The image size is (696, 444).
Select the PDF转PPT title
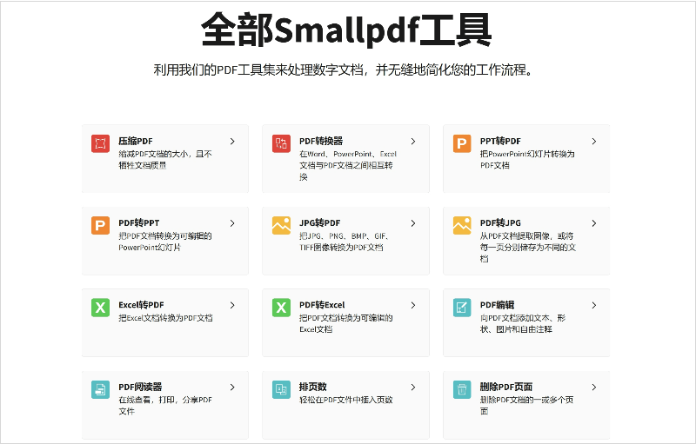coord(139,223)
